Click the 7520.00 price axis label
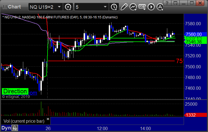The height and width of the screenshot is (132, 208). pos(193,56)
